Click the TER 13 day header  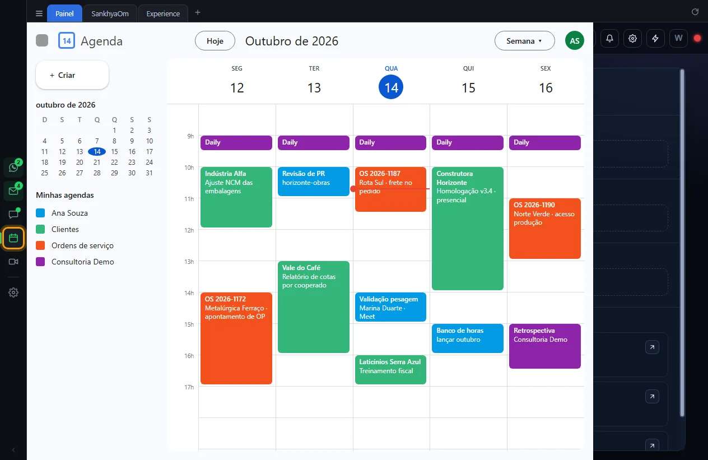click(x=314, y=81)
